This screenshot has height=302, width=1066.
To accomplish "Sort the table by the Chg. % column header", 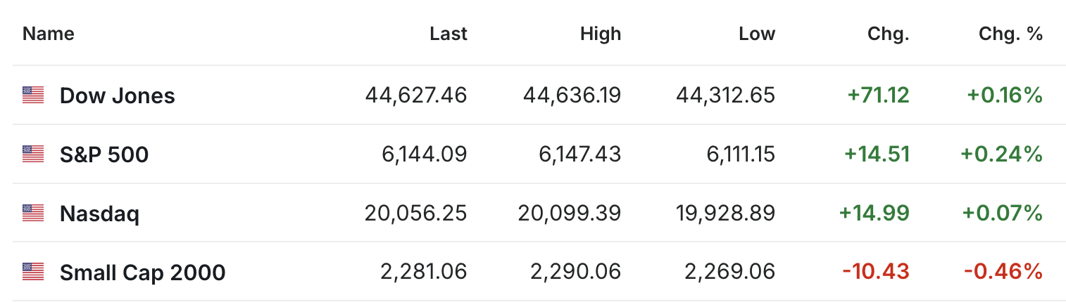I will (1011, 34).
